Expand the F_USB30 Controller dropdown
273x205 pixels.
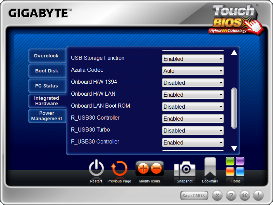coord(193,142)
